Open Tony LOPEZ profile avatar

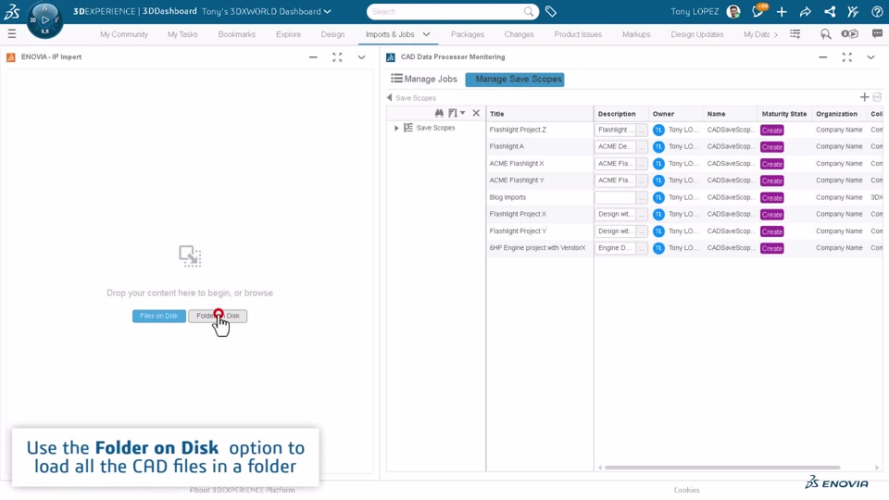click(x=733, y=11)
